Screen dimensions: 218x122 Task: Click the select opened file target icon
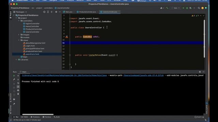click(x=44, y=12)
